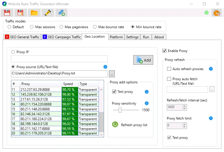
Task: Enable Auto refresh proxies checkbox
Action: coord(169,69)
